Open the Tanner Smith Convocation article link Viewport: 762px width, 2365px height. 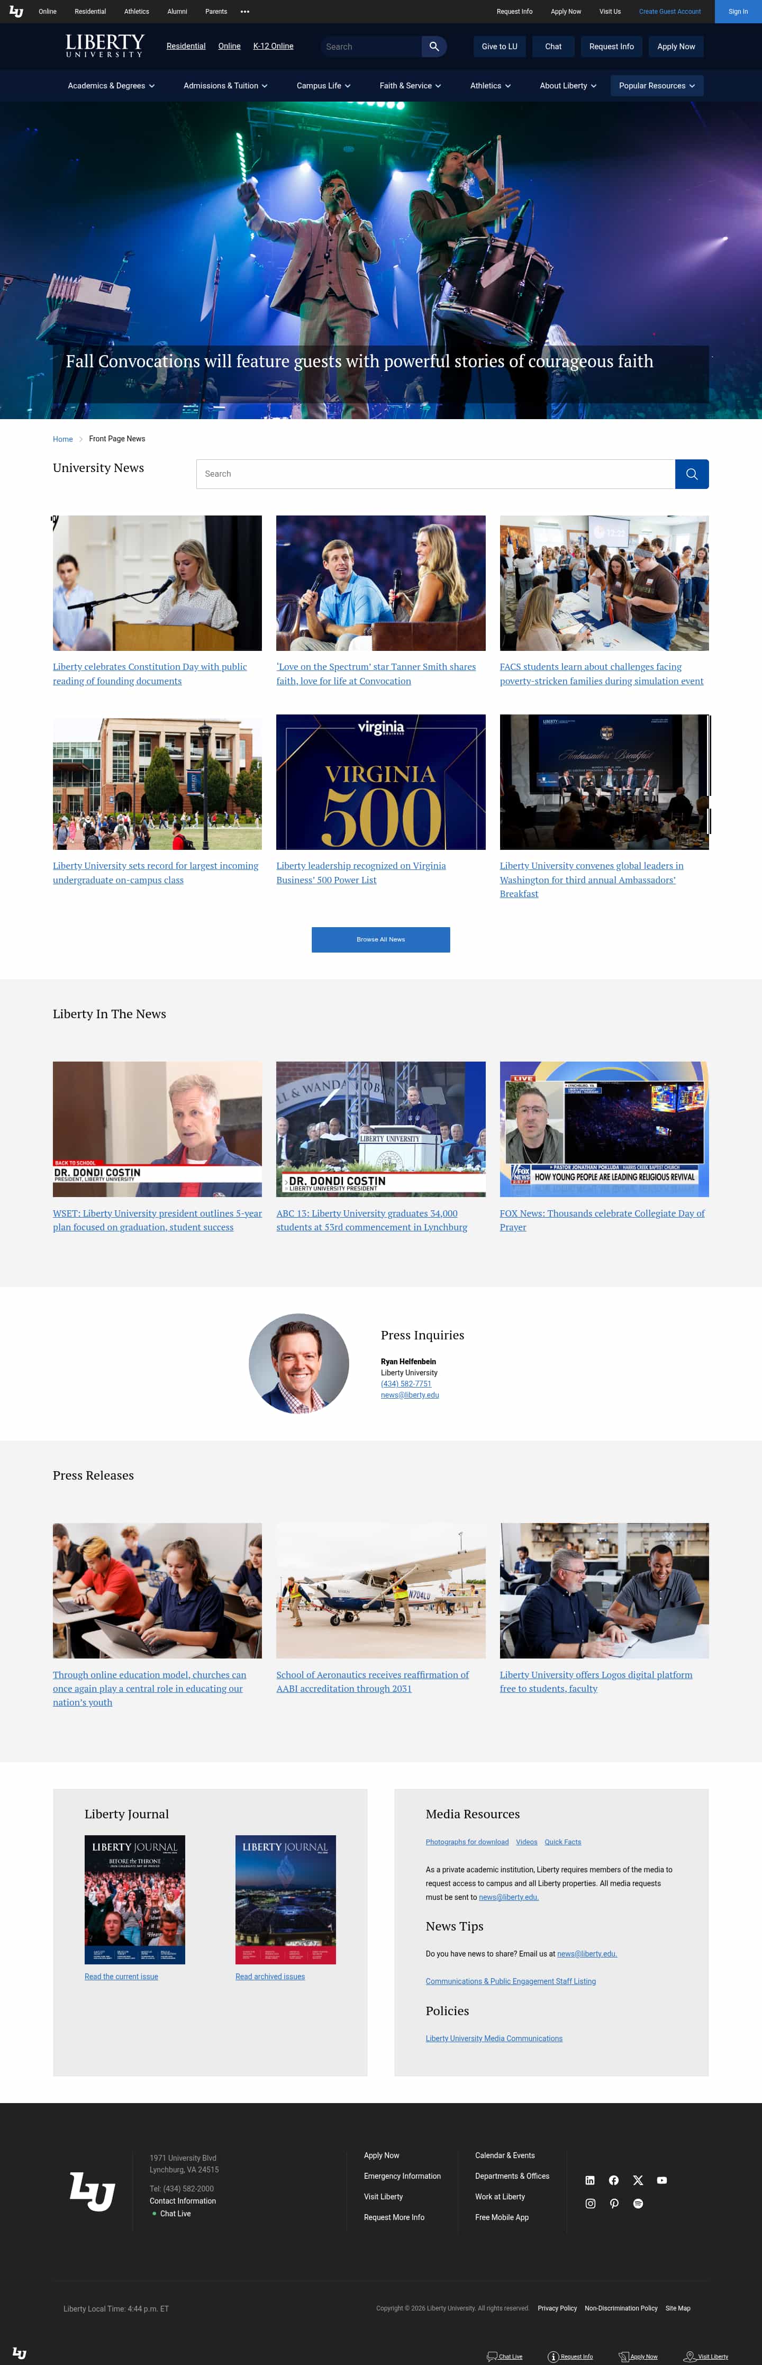pos(376,674)
